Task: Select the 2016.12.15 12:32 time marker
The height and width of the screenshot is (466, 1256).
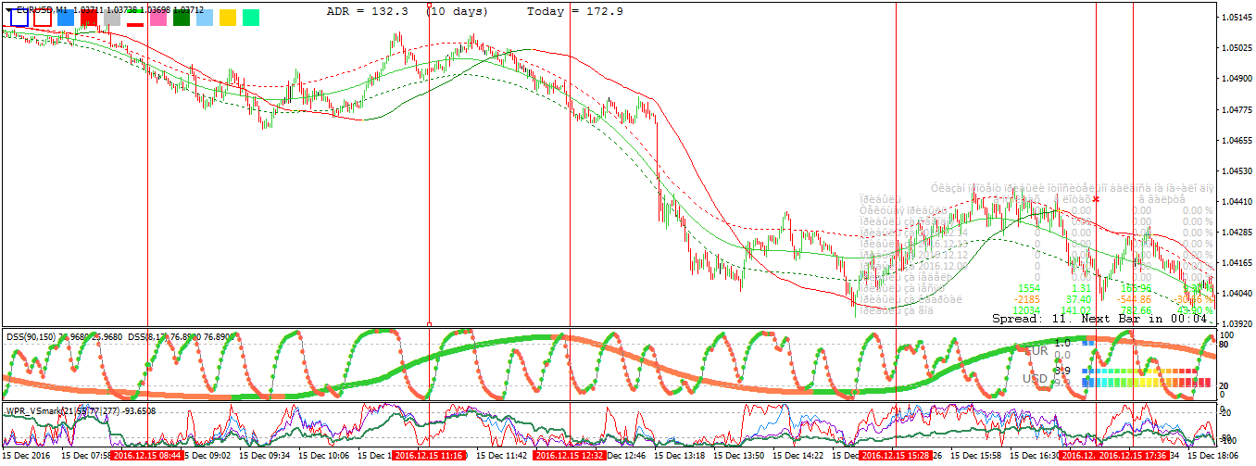Action: point(570,456)
